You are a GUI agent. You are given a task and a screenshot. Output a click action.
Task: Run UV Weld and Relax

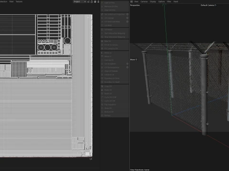point(112,22)
